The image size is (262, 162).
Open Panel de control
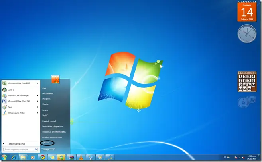click(x=49, y=121)
